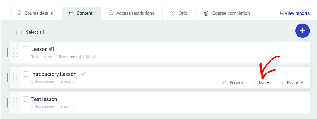317x119 pixels.
Task: Check the Lesson #1 checkbox
Action: click(25, 49)
